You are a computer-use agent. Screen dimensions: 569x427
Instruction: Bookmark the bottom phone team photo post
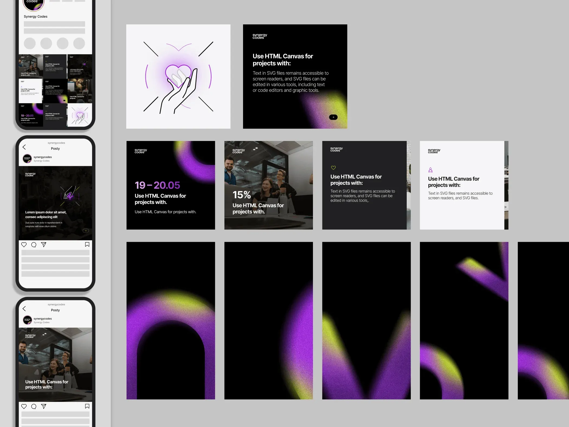[x=87, y=406]
